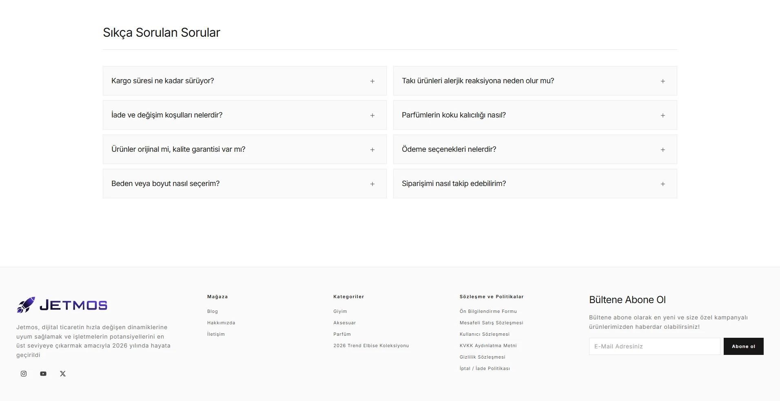Click plus icon on İade ve değişim question
Screen dimensions: 780x401
(x=372, y=115)
